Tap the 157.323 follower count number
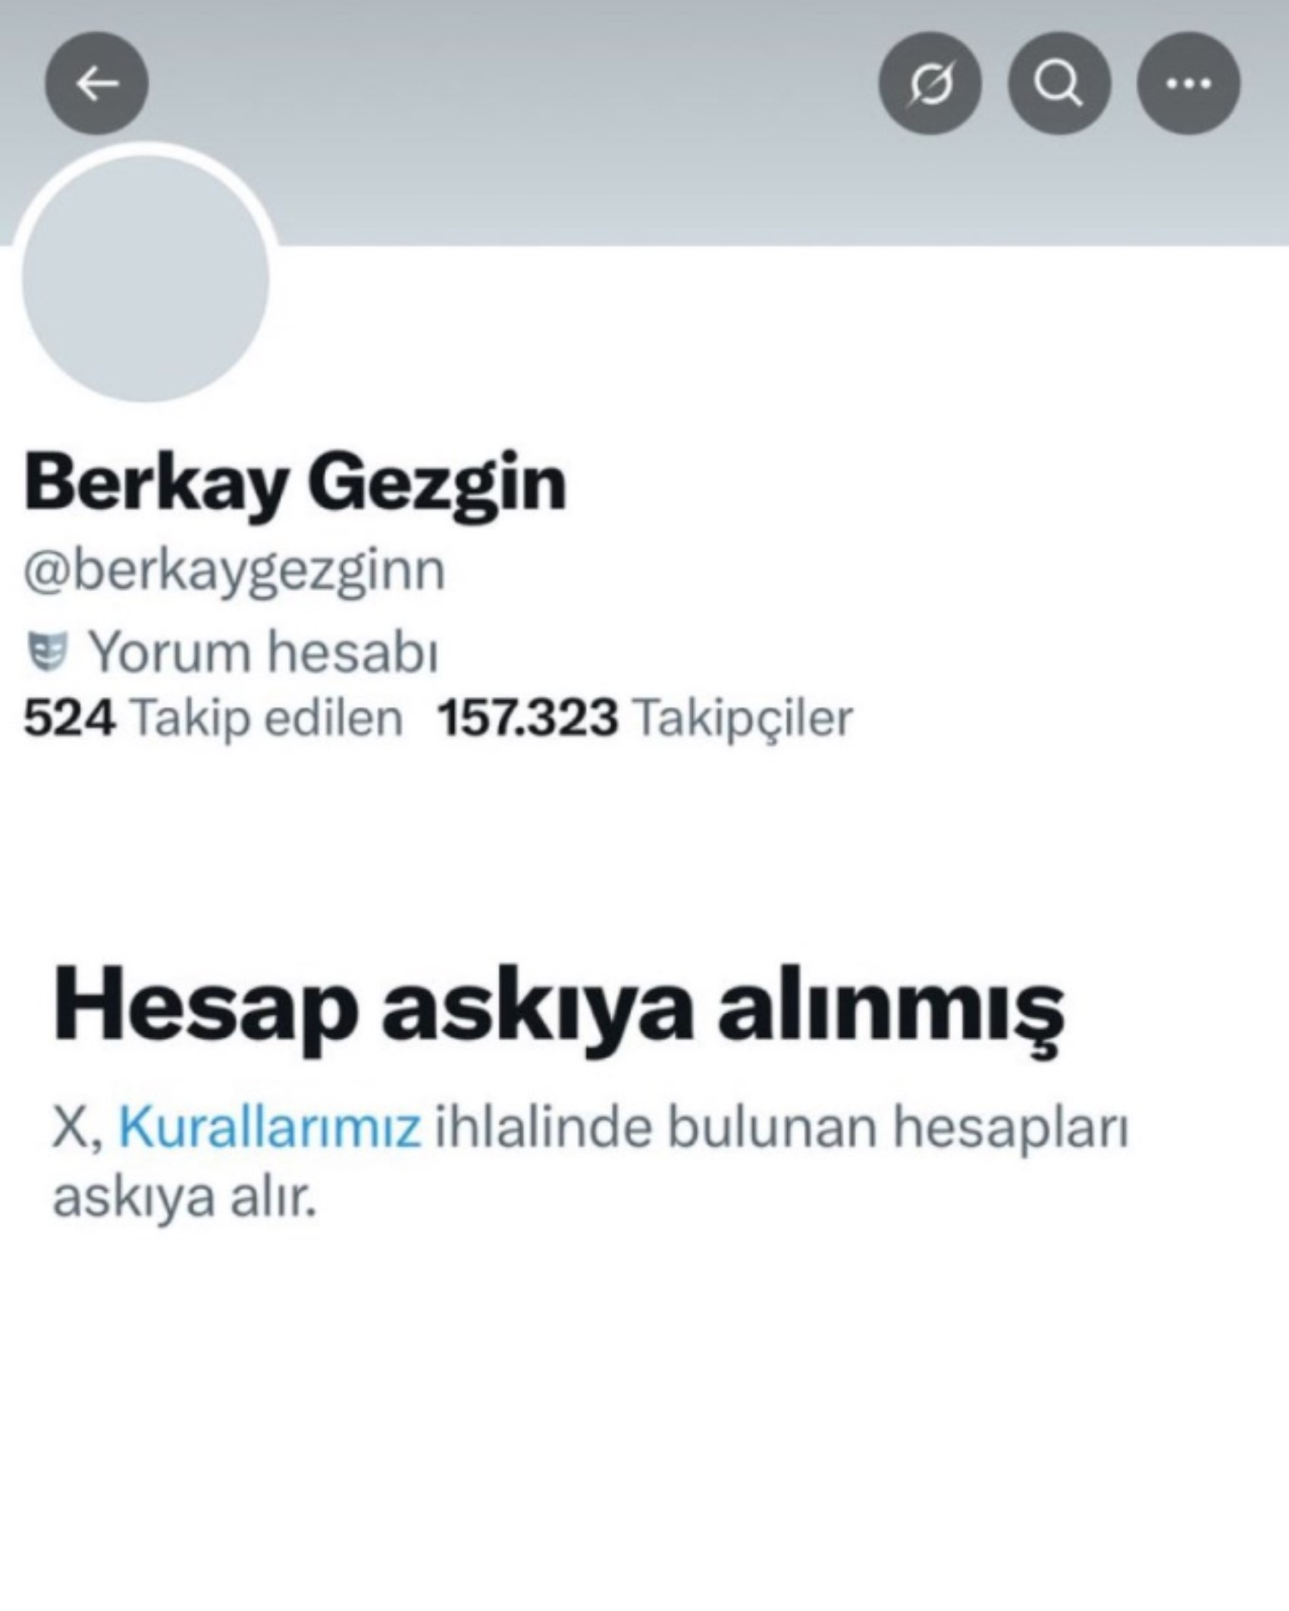Viewport: 1289px width, 1611px height. click(x=528, y=718)
